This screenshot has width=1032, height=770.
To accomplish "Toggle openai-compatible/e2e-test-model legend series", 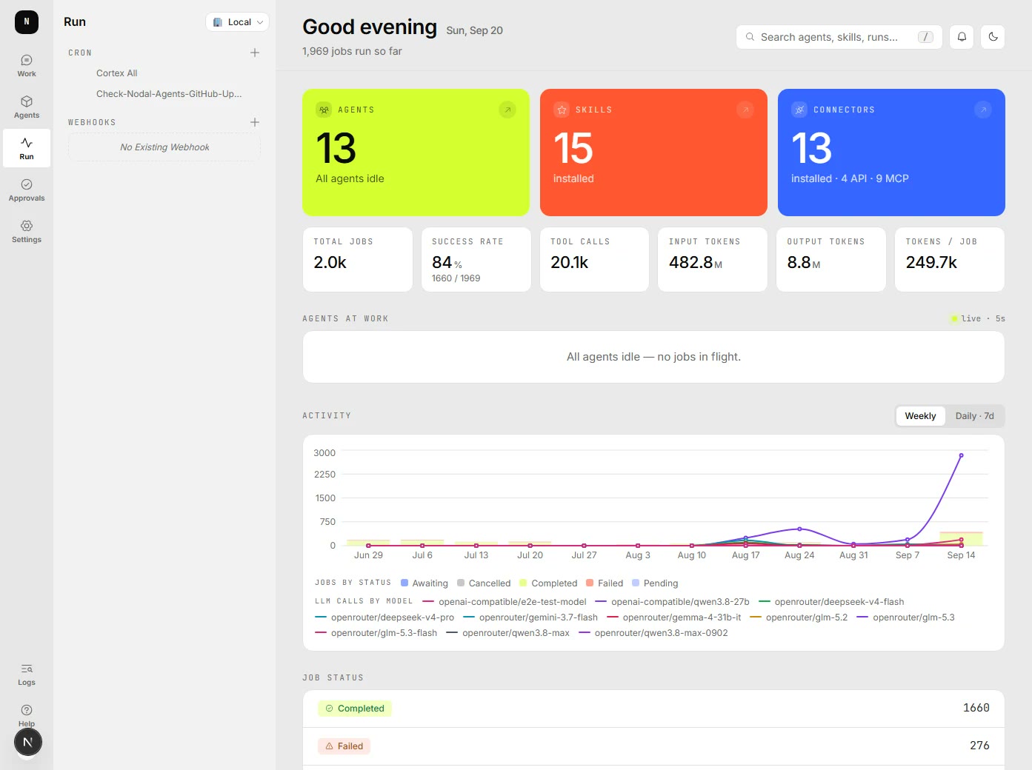I will (x=504, y=602).
